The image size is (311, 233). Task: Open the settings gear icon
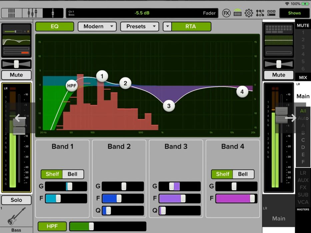(249, 13)
